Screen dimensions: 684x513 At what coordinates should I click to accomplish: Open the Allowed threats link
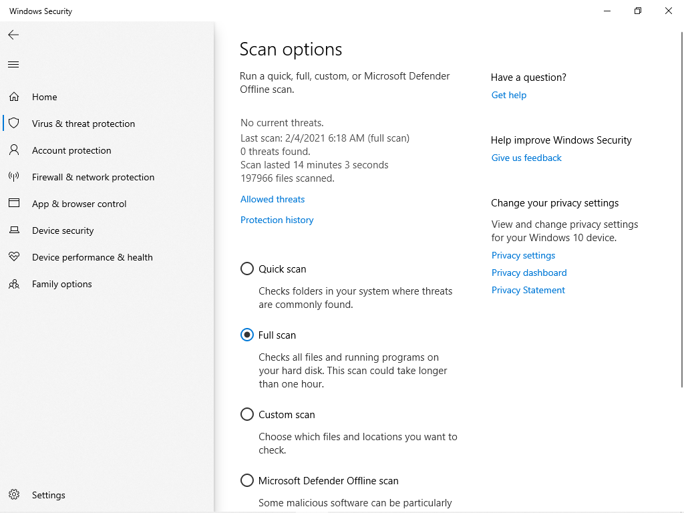pyautogui.click(x=273, y=199)
